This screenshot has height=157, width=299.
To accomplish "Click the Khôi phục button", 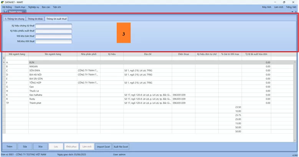I will 71,147.
